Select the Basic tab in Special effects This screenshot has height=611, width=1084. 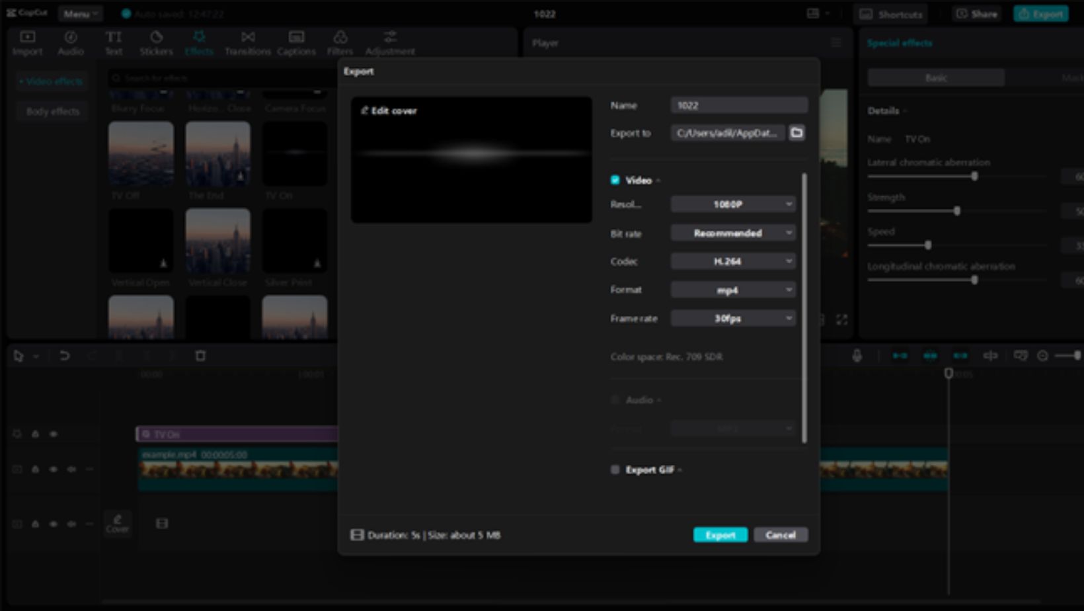[936, 77]
